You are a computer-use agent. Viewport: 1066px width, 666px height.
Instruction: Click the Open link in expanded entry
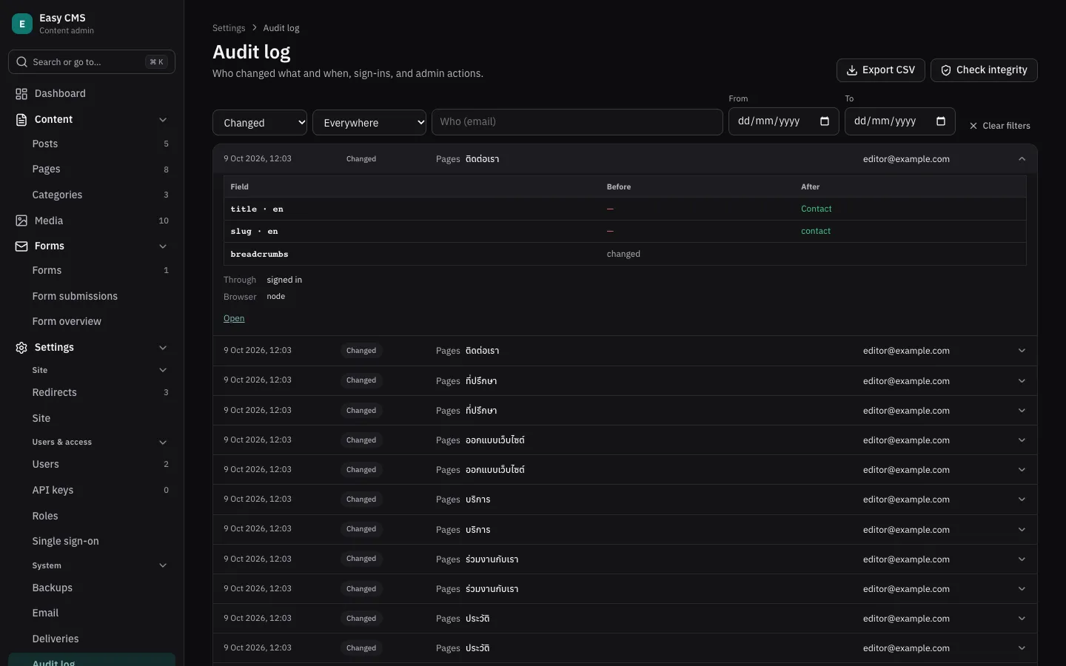click(234, 318)
